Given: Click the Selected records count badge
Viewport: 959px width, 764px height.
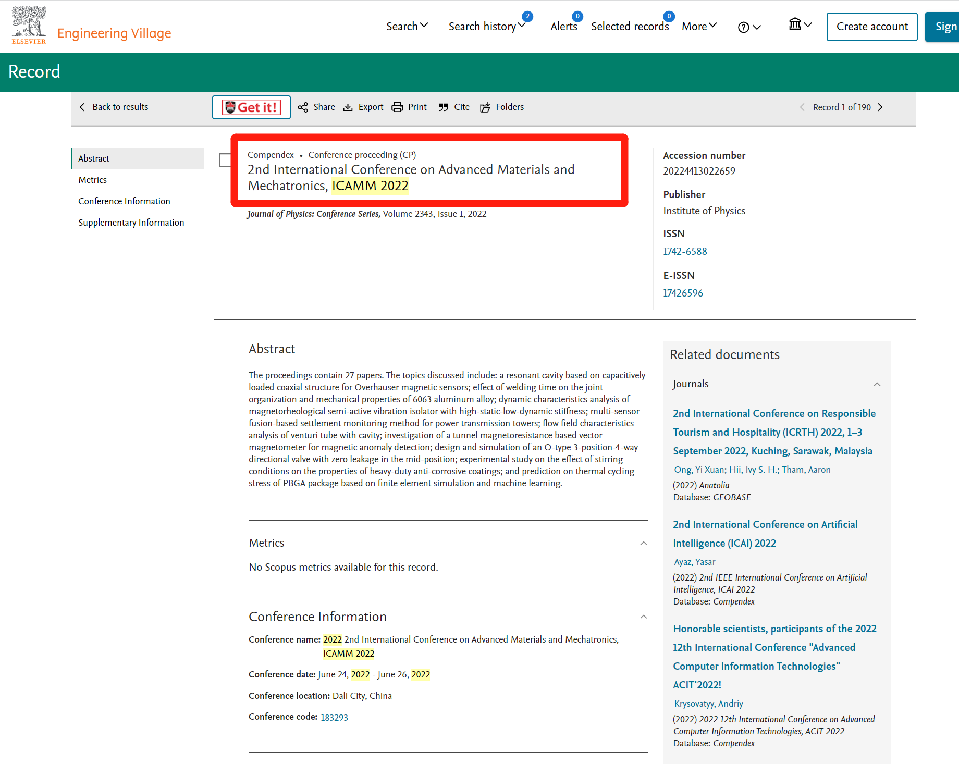Looking at the screenshot, I should point(669,16).
